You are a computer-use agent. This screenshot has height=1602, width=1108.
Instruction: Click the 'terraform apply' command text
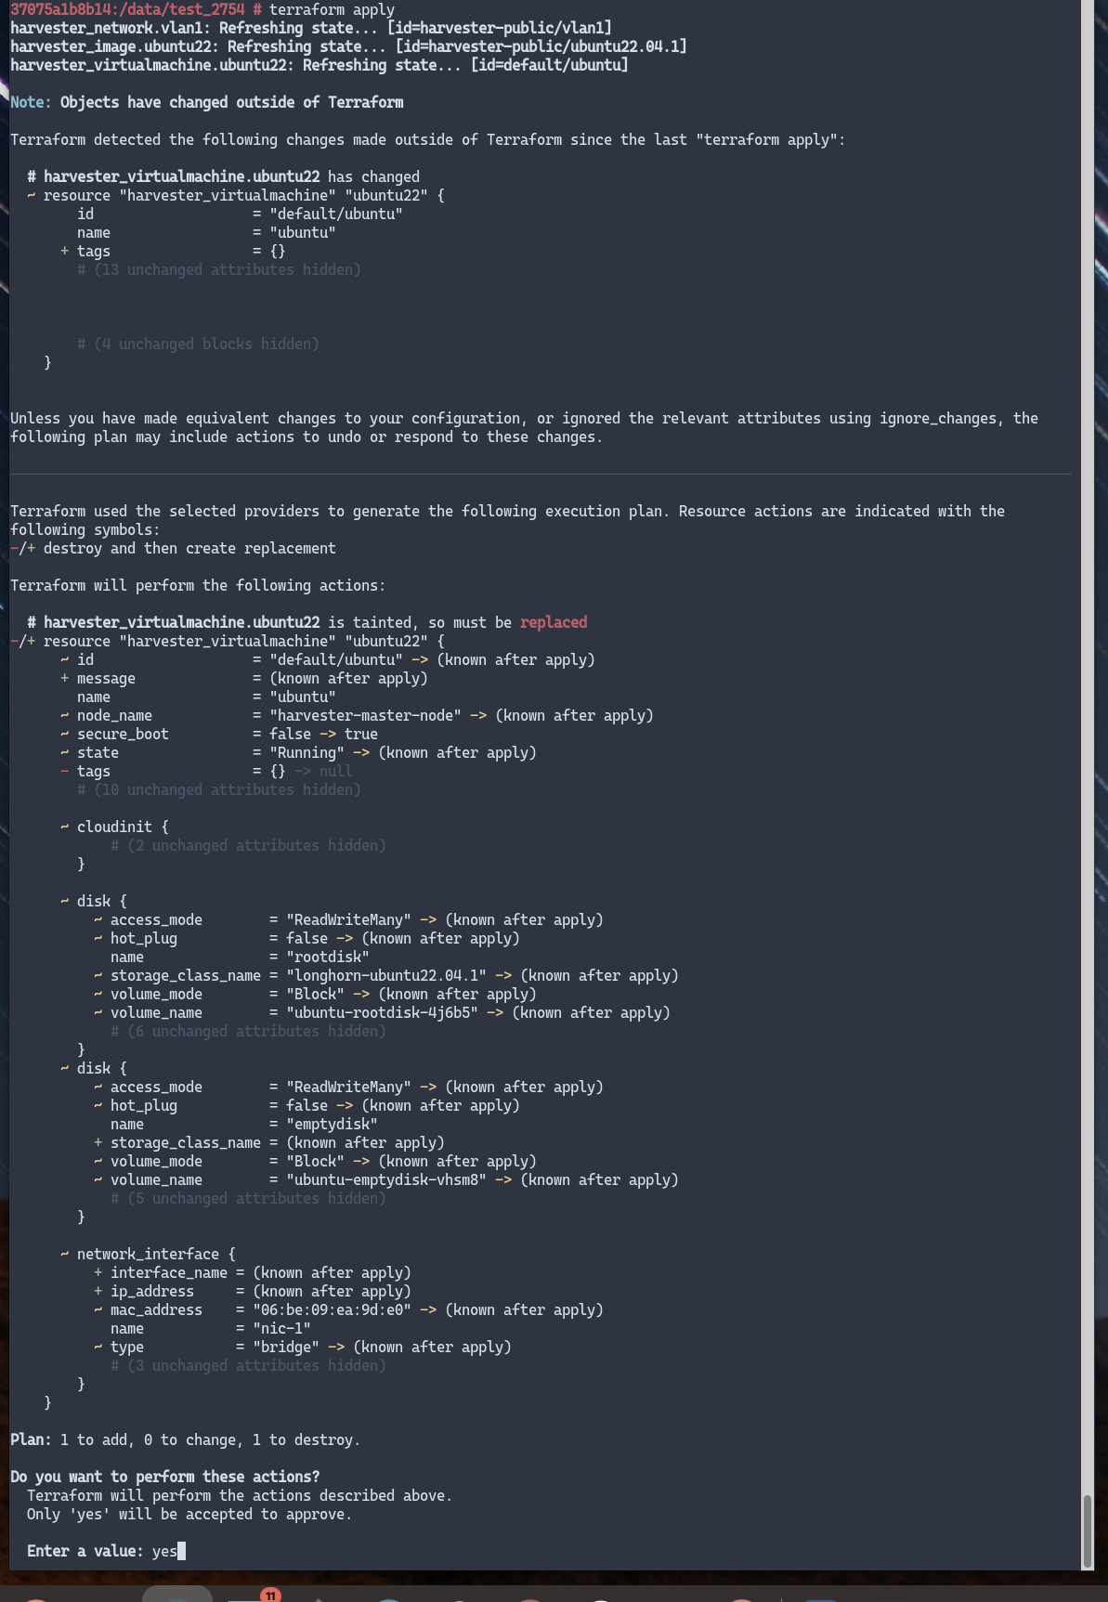coord(332,9)
